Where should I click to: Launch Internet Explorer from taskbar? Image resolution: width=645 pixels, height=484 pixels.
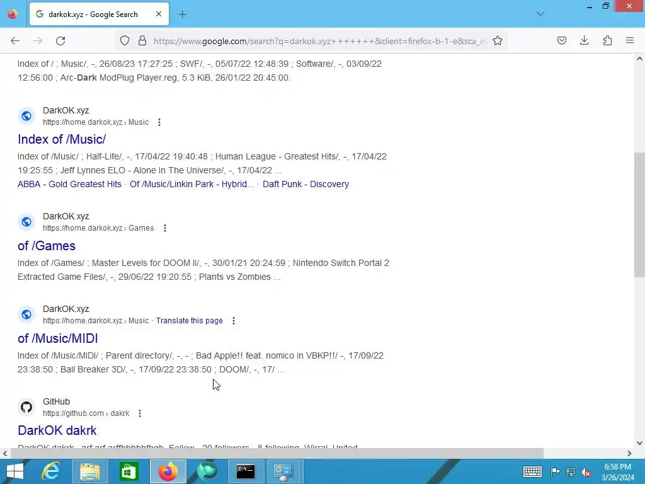pyautogui.click(x=51, y=471)
